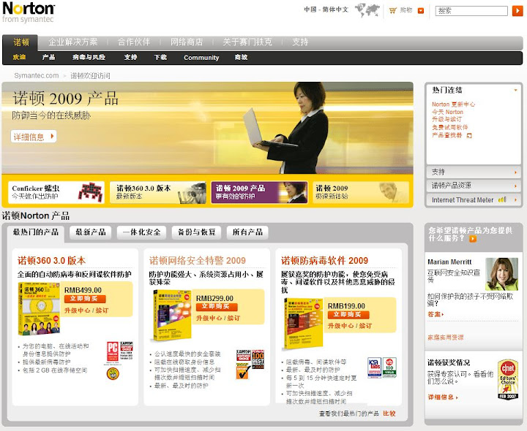Click the 免费试用软件 link
This screenshot has height=431, width=527.
point(449,127)
